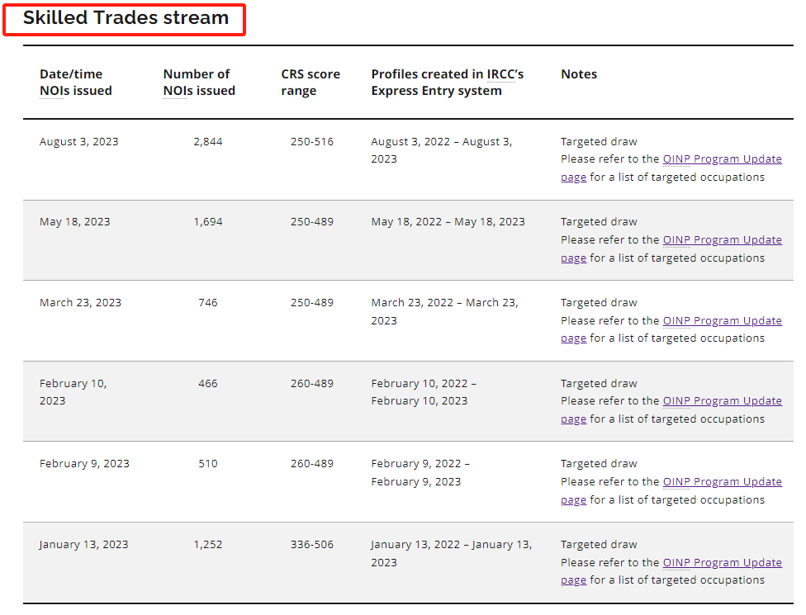
Task: Click the 336-506 CRS score range cell
Action: (312, 545)
